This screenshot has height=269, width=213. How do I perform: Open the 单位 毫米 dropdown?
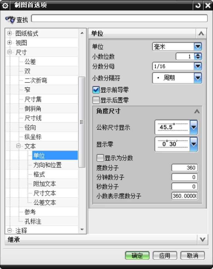[x=198, y=46]
